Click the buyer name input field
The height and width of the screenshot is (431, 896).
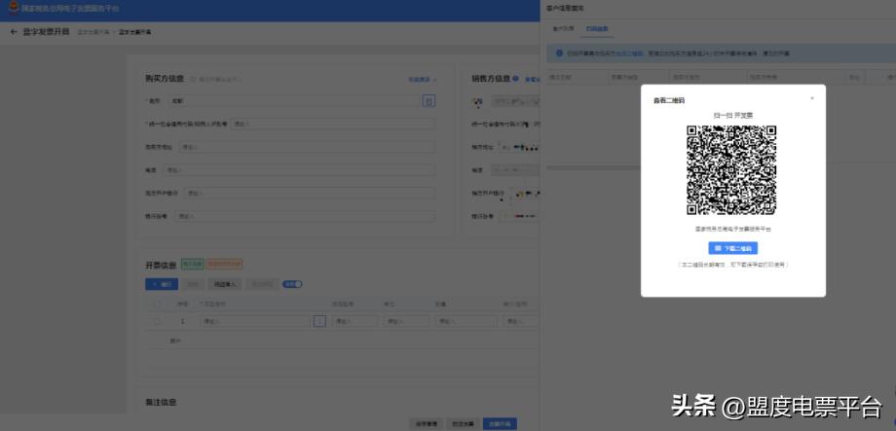294,101
